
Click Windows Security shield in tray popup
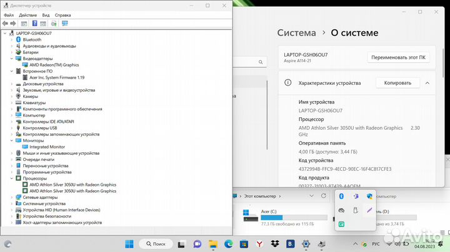[x=369, y=196]
